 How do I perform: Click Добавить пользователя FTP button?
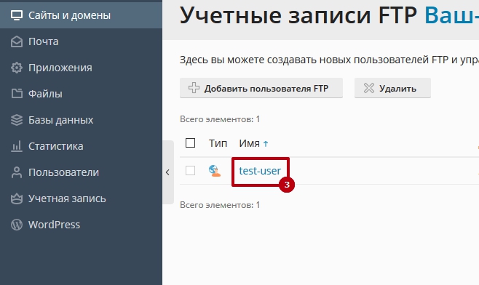(261, 88)
